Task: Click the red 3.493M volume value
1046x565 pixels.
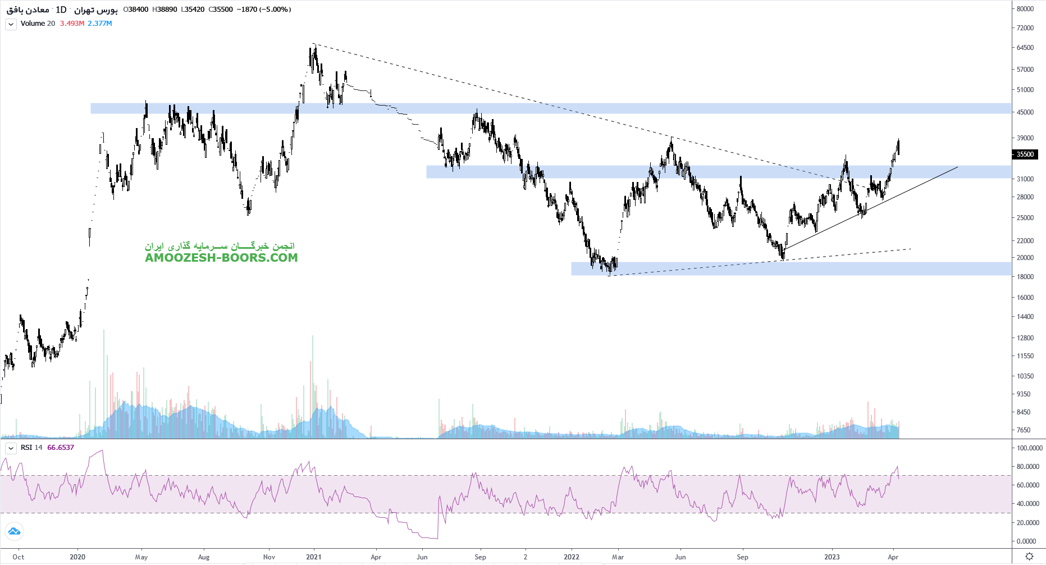Action: point(72,24)
